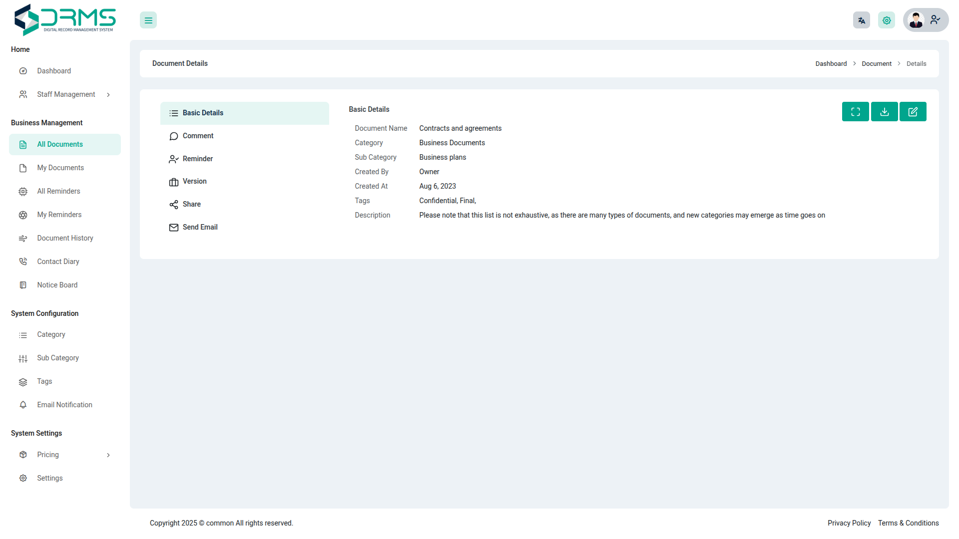Expand the Pricing submenu chevron
This screenshot has height=539, width=959.
[108, 455]
